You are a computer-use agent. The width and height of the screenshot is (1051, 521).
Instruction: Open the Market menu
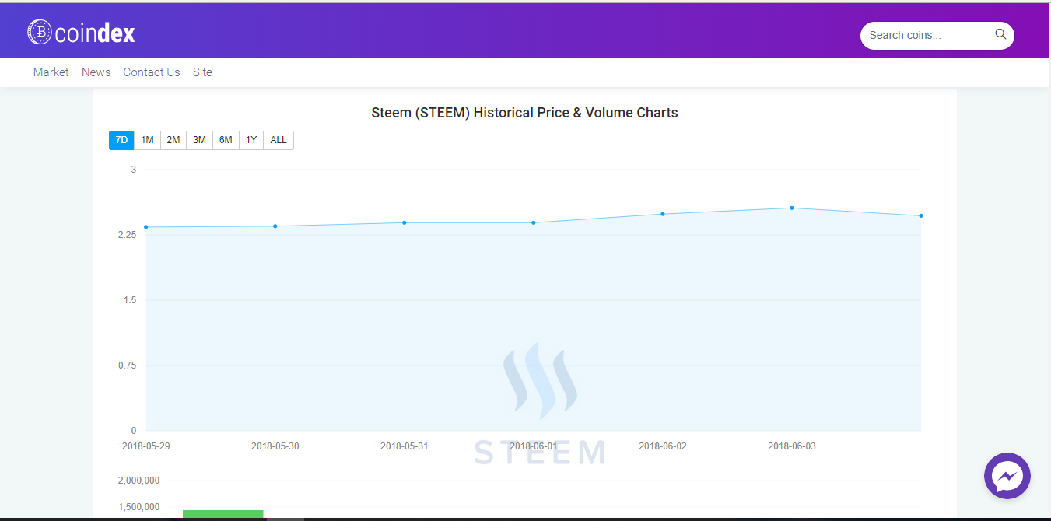click(51, 72)
